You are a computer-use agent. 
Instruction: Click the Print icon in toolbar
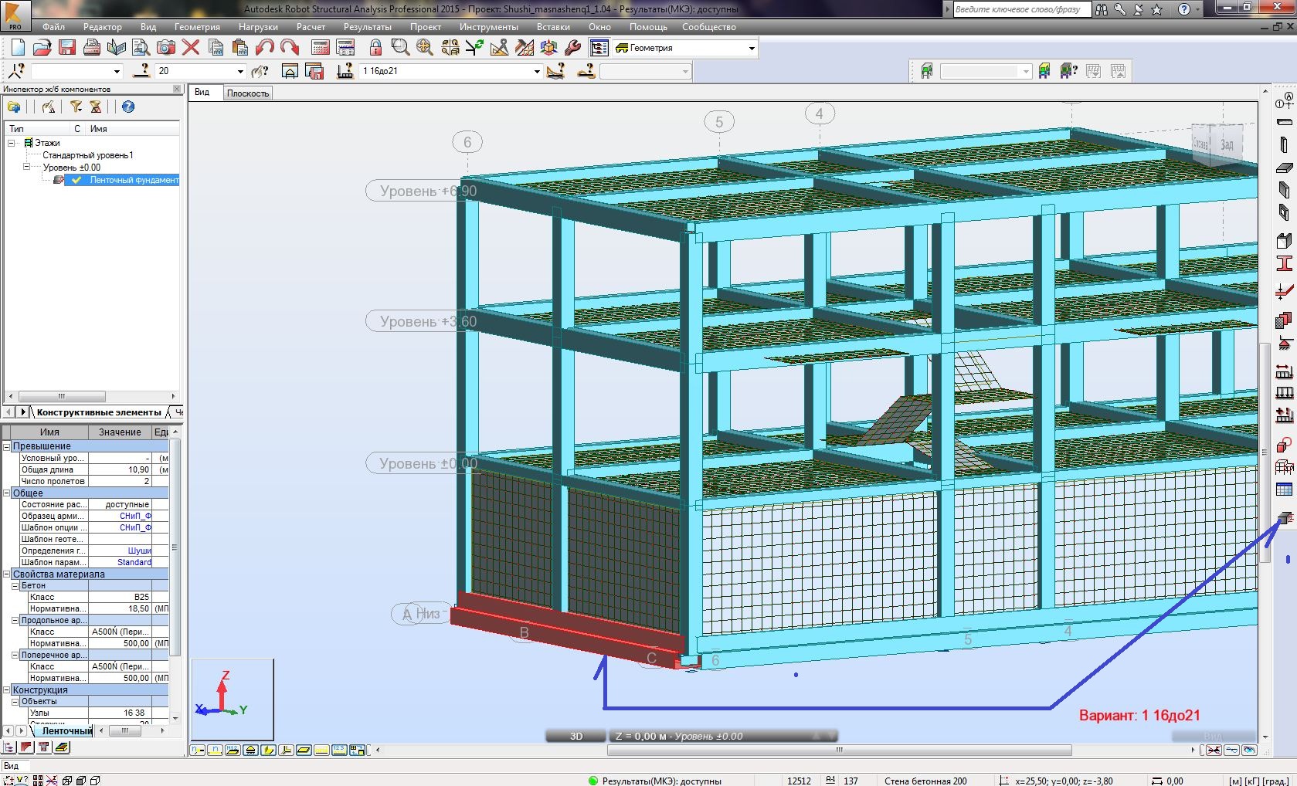click(92, 48)
